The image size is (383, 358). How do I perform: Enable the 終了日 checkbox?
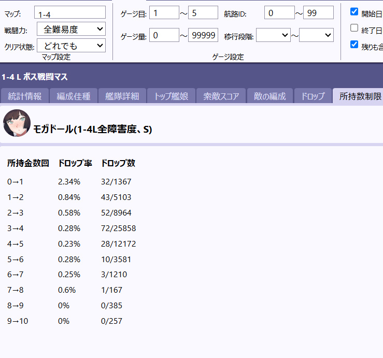pos(354,28)
